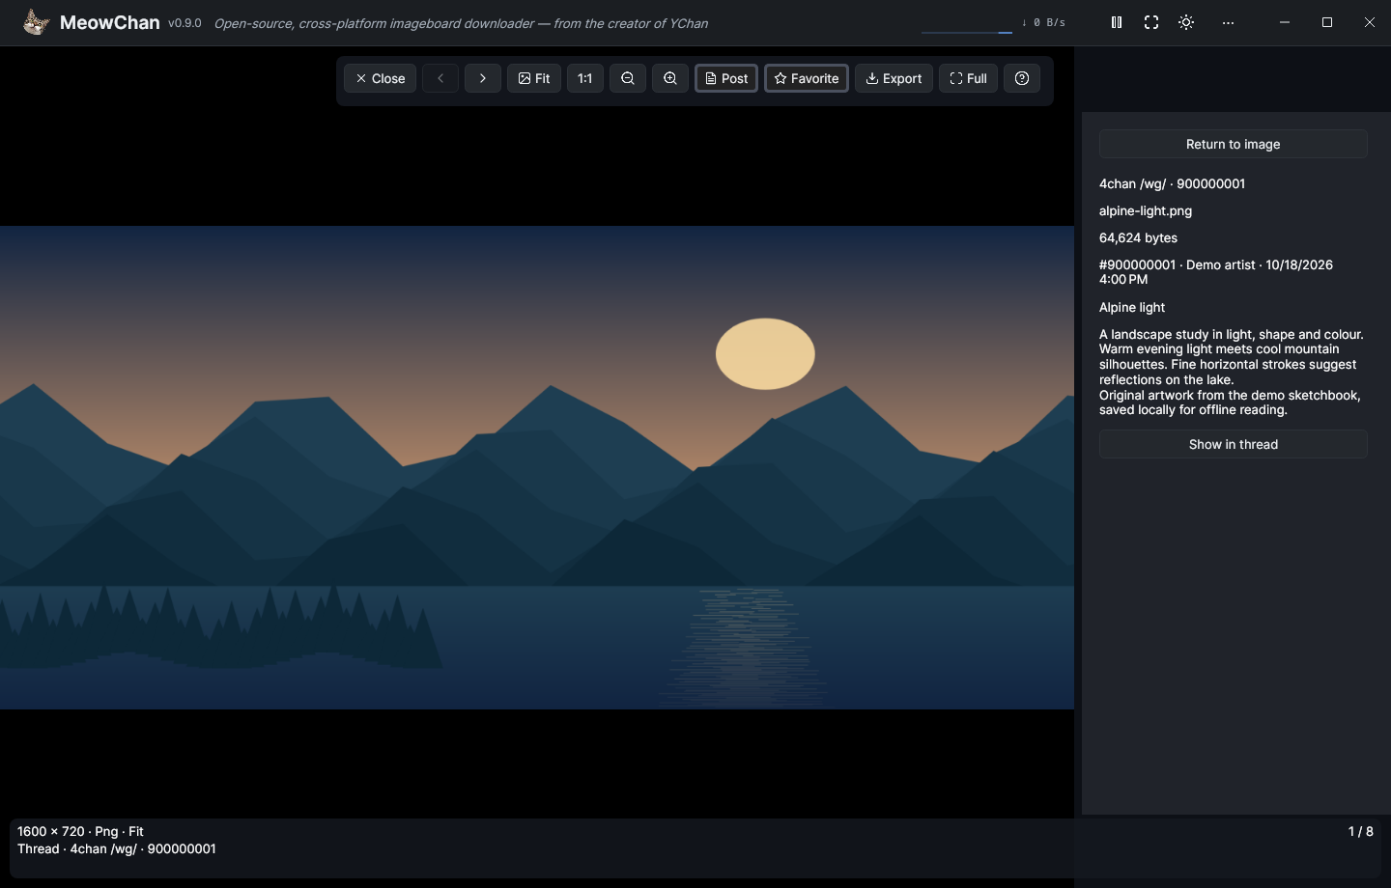The height and width of the screenshot is (888, 1391).
Task: Open Full screen viewer mode
Action: click(x=968, y=78)
